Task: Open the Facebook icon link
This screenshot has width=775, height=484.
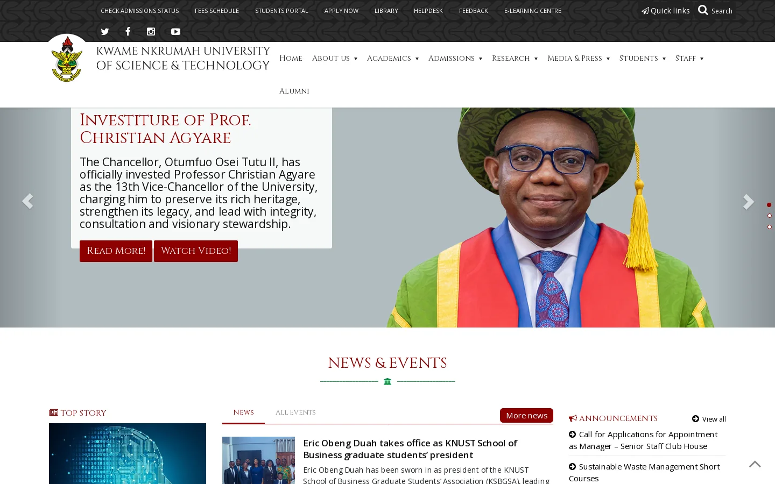Action: point(128,31)
